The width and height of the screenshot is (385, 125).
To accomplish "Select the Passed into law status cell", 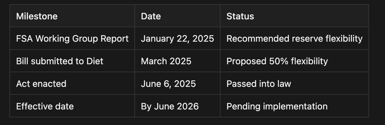I will [x=259, y=84].
